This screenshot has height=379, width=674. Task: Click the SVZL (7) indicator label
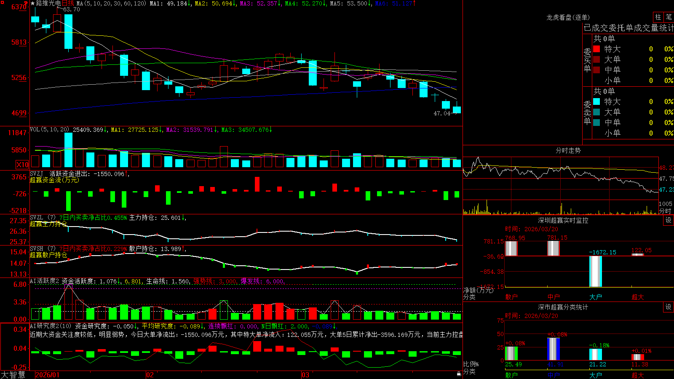click(x=43, y=218)
